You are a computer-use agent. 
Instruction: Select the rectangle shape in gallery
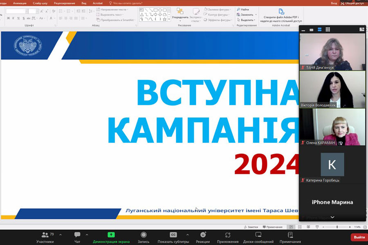click(x=155, y=10)
